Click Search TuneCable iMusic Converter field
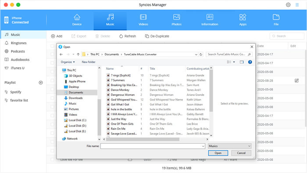This screenshot has width=307, height=173. 229,54
